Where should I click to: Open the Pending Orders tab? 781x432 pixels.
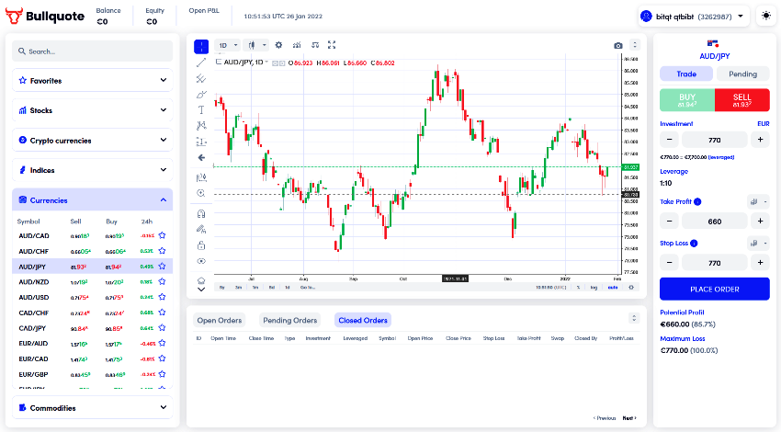(x=289, y=321)
